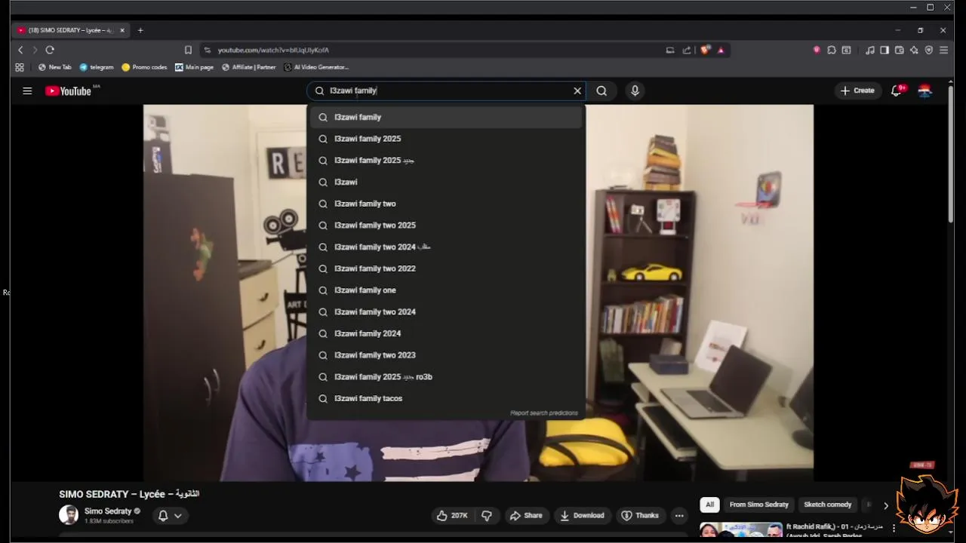Image resolution: width=966 pixels, height=543 pixels.
Task: Select the SIMO SEDRATY – Lycée browser tab
Action: point(70,30)
